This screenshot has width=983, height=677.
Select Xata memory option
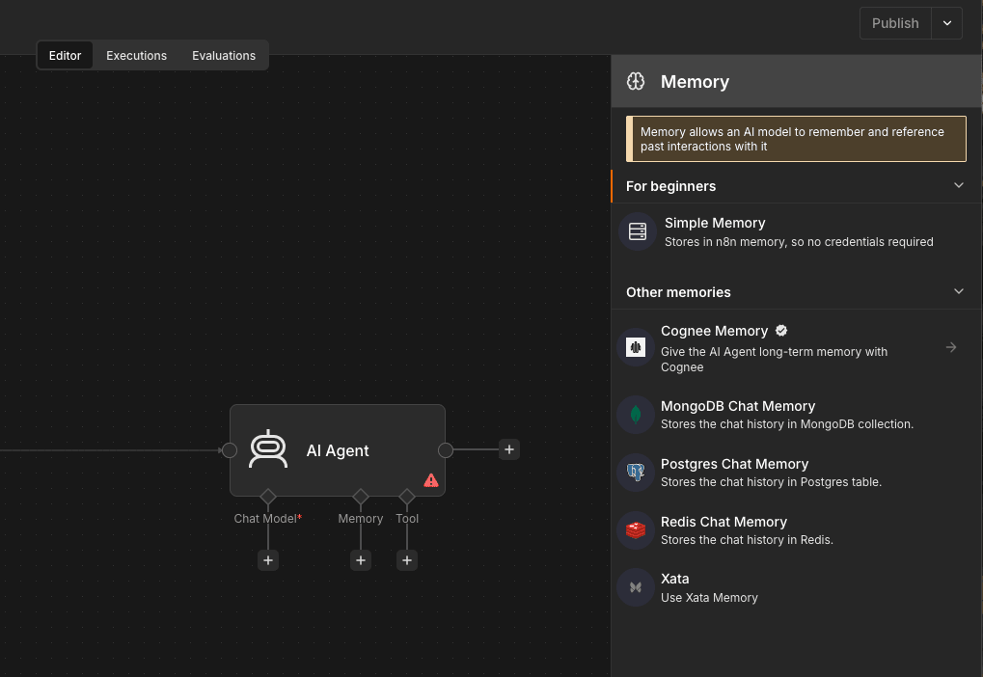[x=796, y=587]
